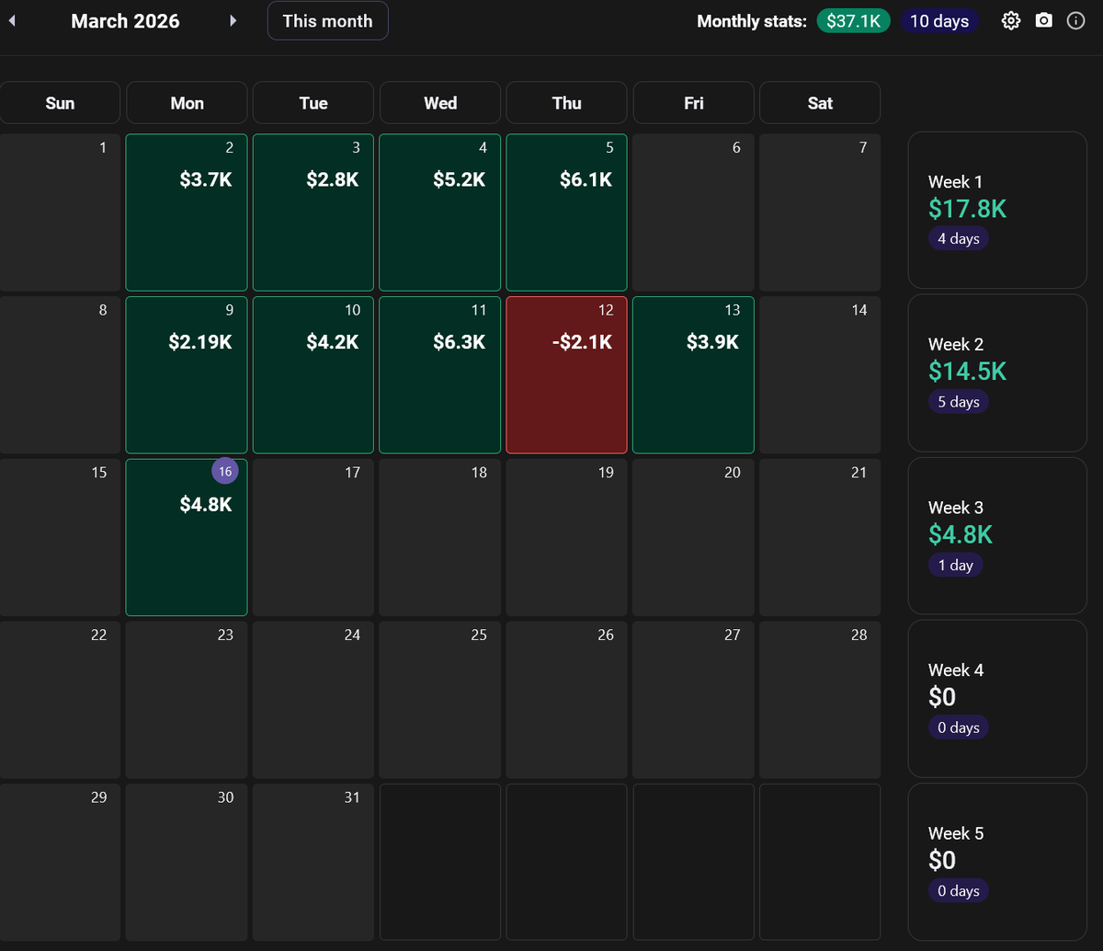Viewport: 1103px width, 951px height.
Task: Click the Week 2 5 days badge
Action: click(959, 402)
